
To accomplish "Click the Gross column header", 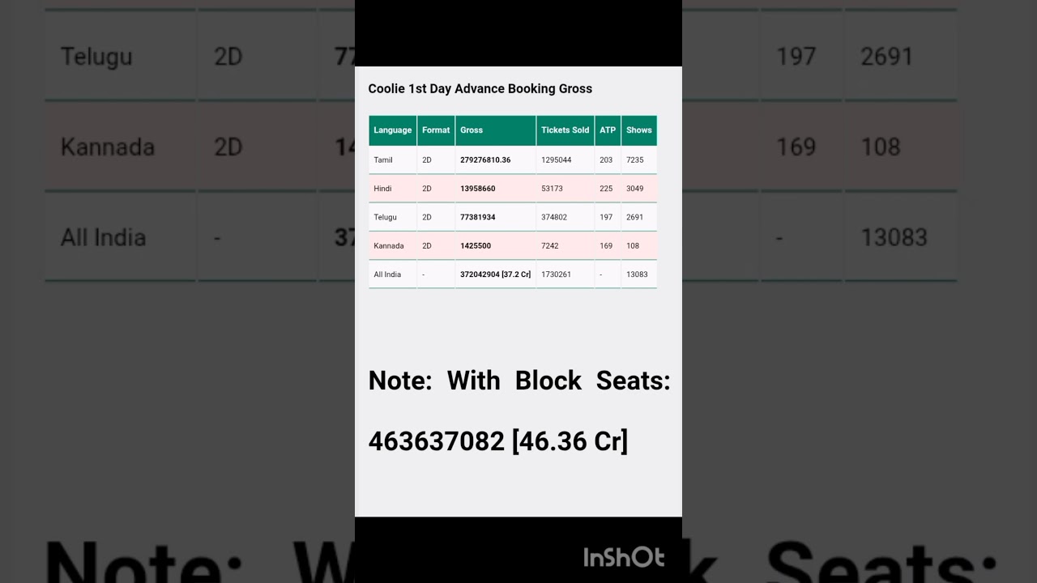I will click(x=472, y=130).
